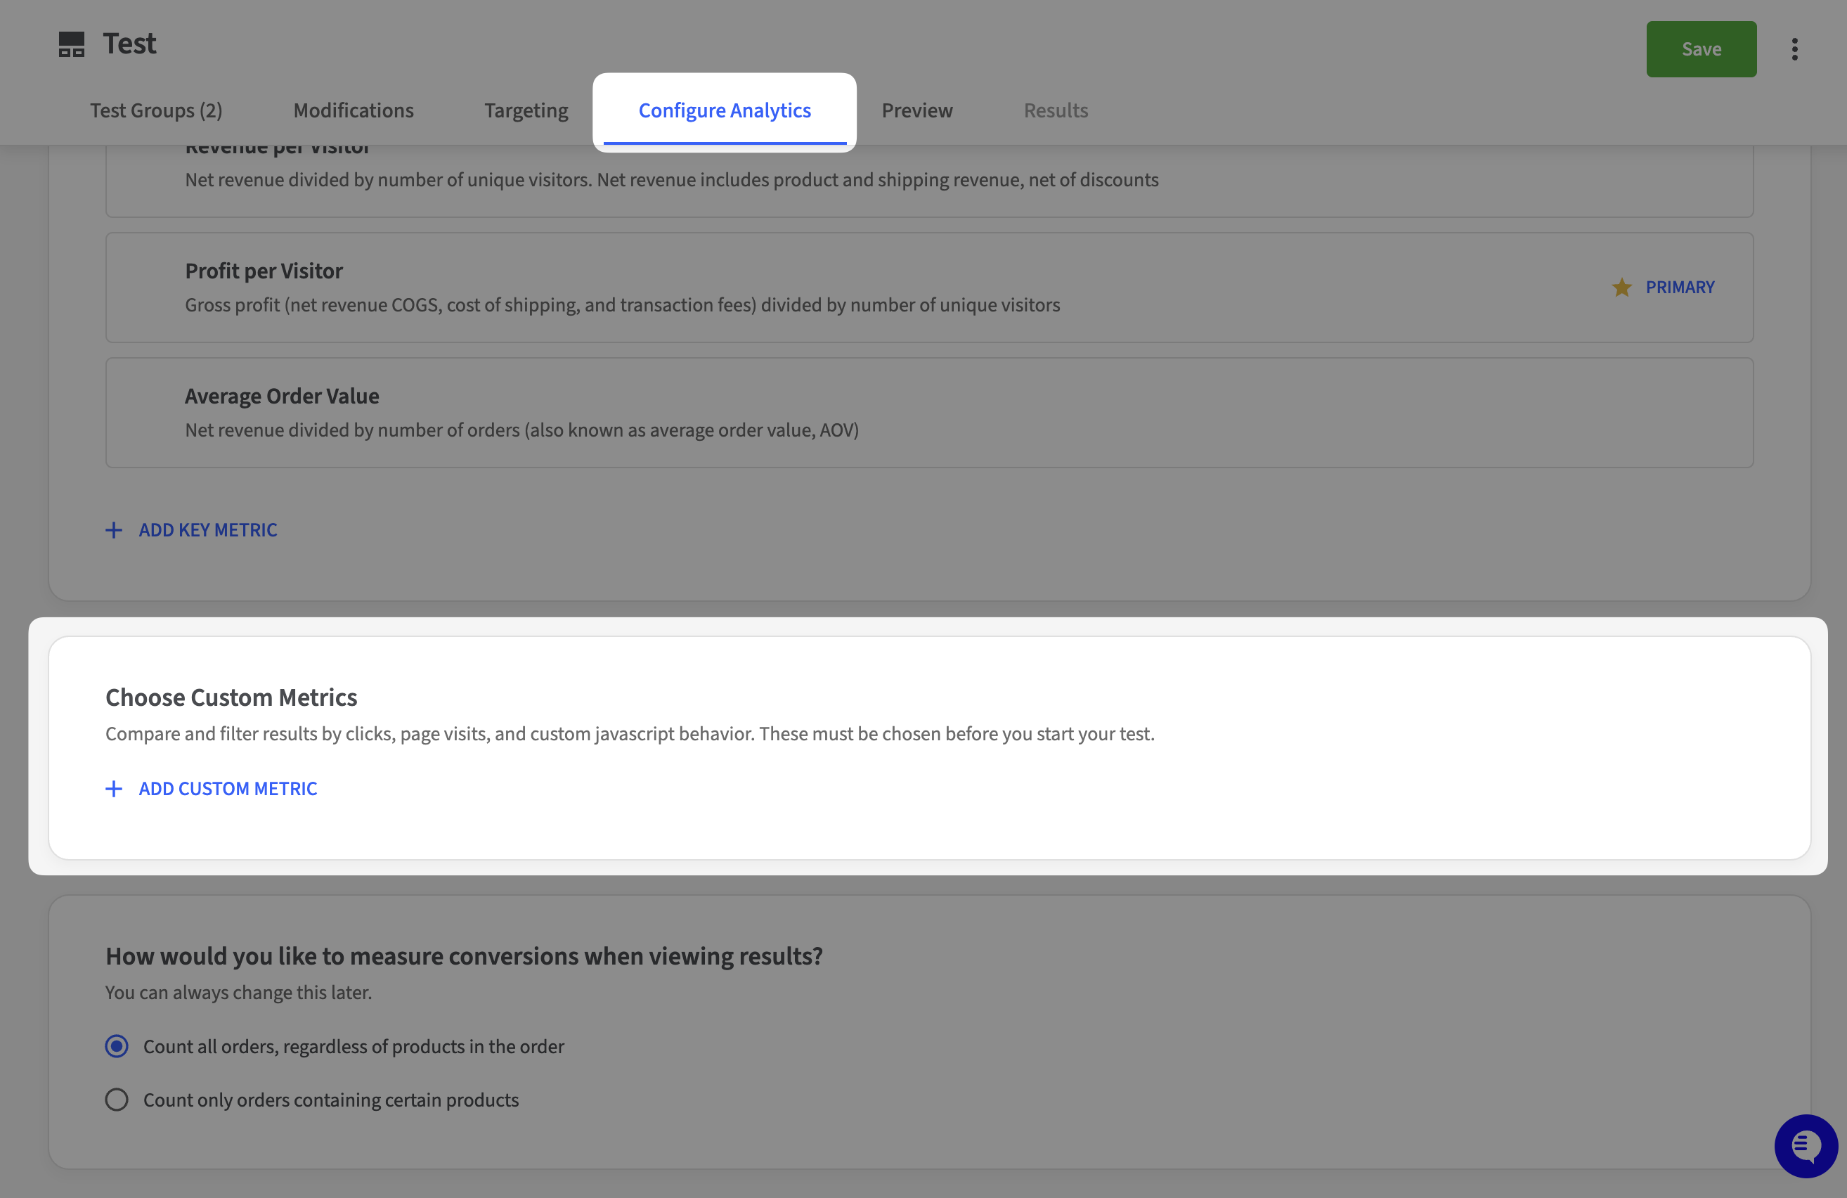Viewport: 1847px width, 1198px height.
Task: Open the Preview tab
Action: (916, 110)
